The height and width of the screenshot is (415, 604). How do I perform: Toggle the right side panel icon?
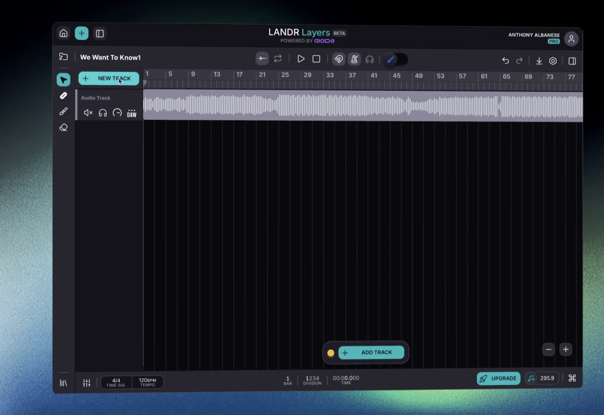[572, 61]
